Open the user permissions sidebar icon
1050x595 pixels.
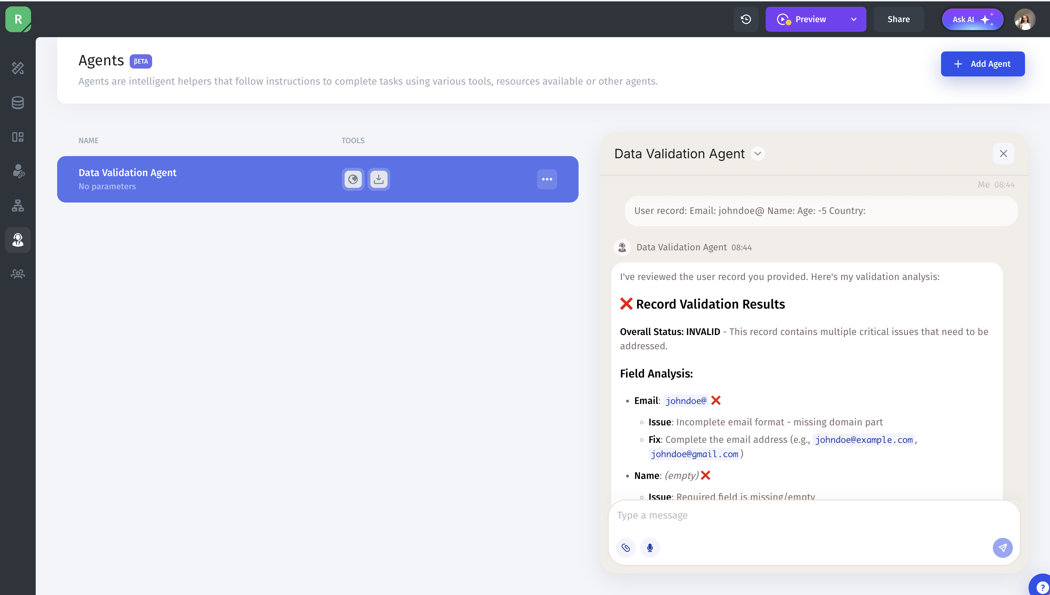17,171
